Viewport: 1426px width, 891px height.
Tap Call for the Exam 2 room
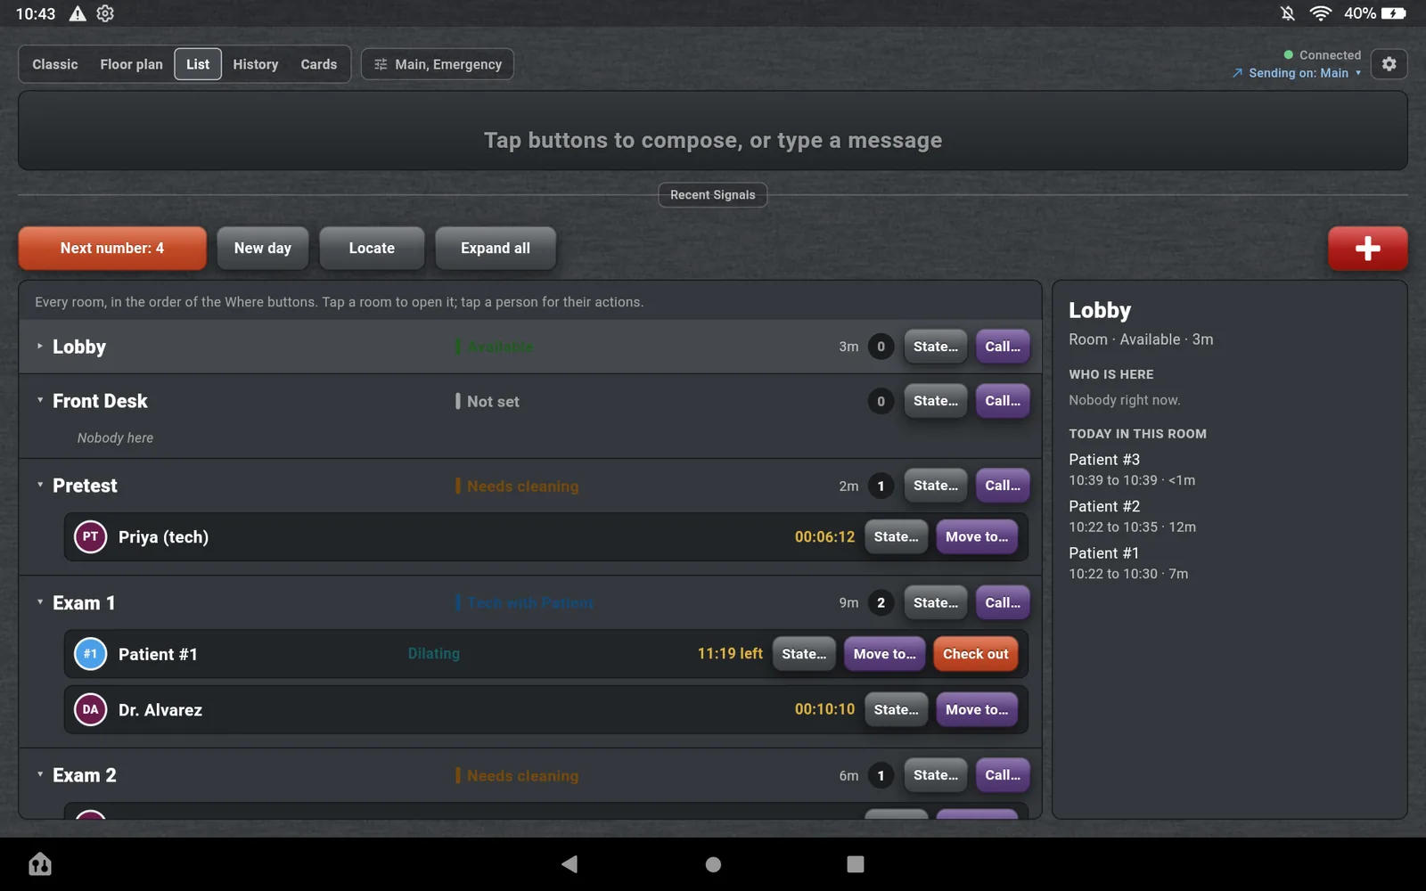click(x=1003, y=775)
